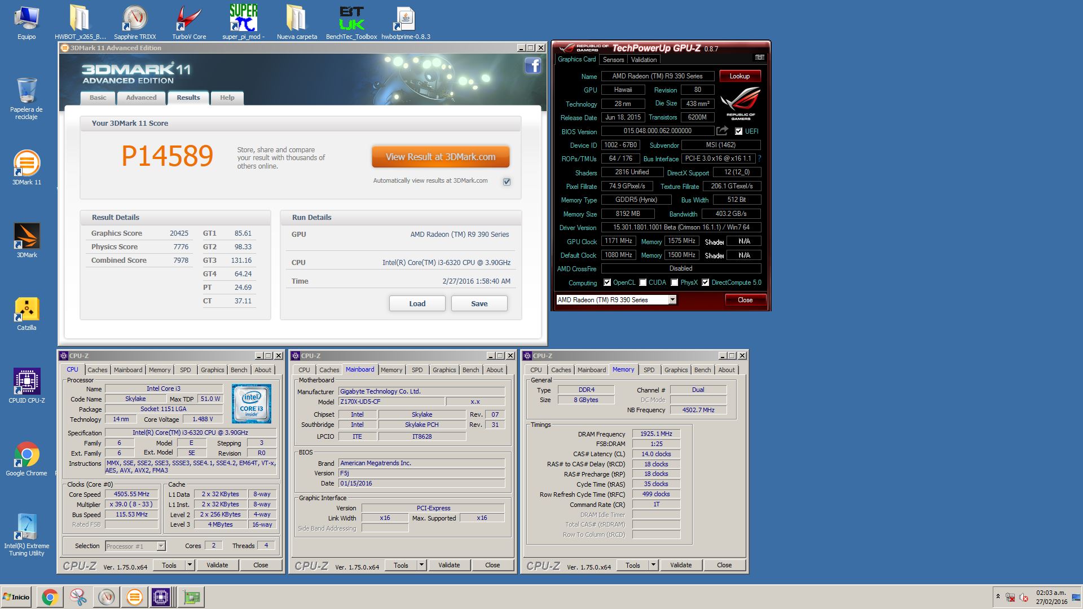Launch the 3DMark desktop shortcut
Viewport: 1083px width, 609px height.
coord(27,240)
